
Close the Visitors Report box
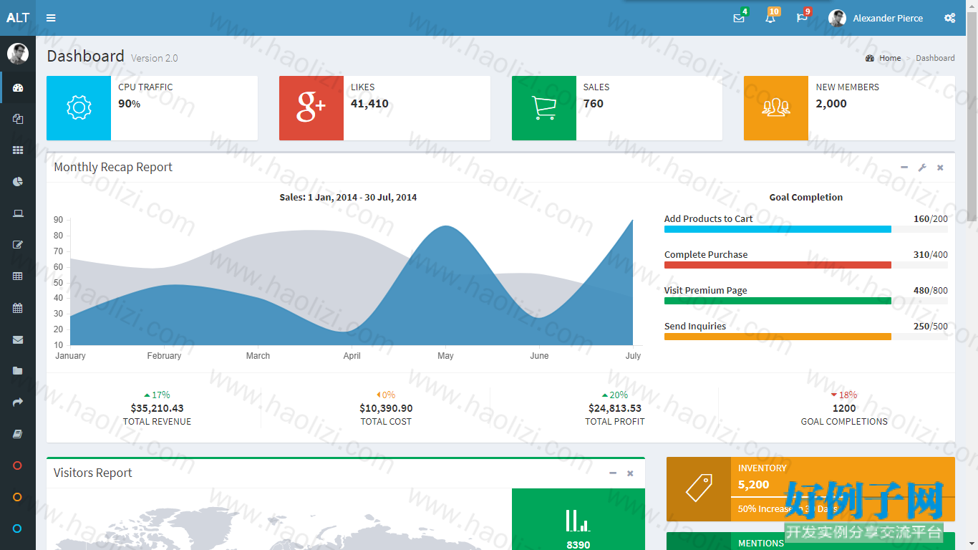tap(630, 473)
